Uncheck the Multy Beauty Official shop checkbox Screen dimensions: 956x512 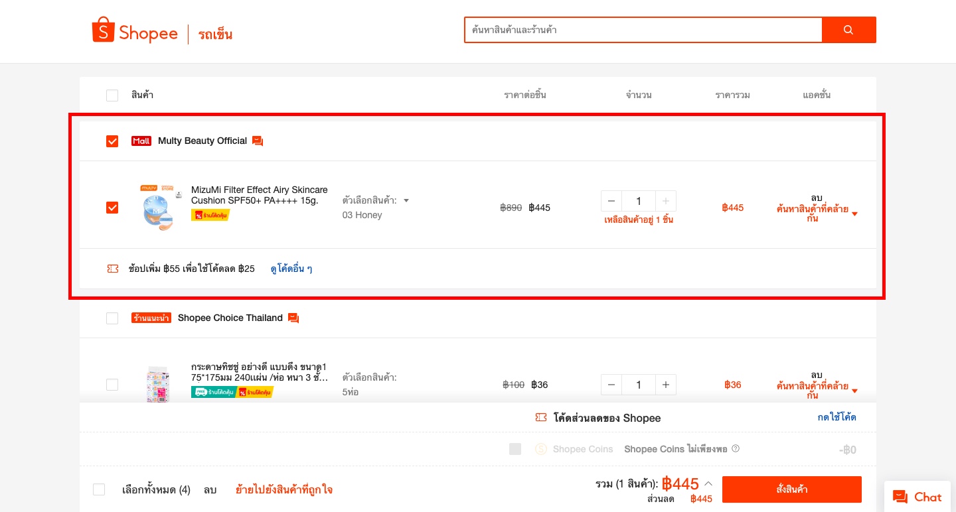point(112,141)
